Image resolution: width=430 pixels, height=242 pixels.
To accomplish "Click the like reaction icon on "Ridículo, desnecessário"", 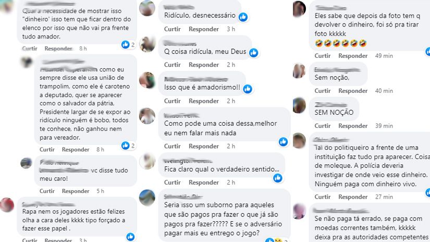I will point(243,17).
